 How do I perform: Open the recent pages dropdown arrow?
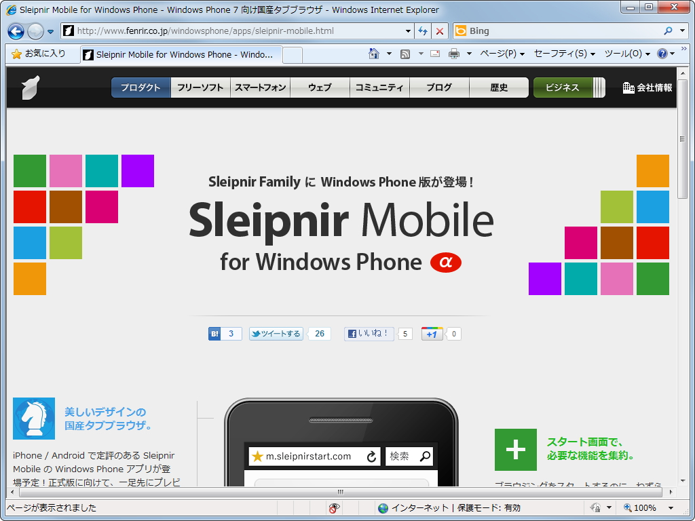(x=50, y=31)
